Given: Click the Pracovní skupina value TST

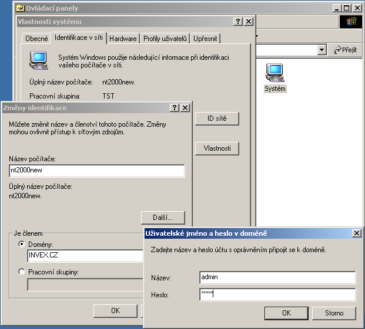Looking at the screenshot, I should click(109, 96).
